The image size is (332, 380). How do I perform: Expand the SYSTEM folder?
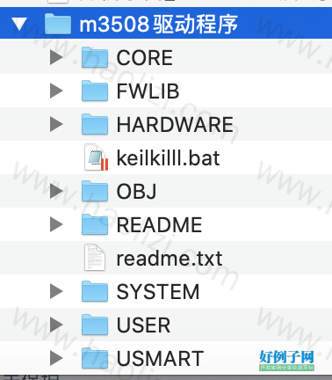56,291
